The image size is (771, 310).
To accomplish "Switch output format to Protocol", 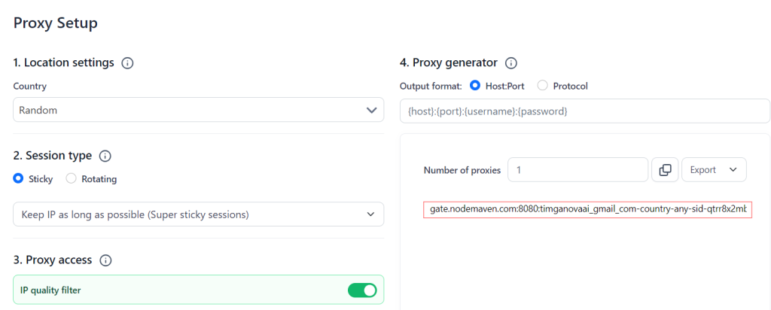I will 542,86.
